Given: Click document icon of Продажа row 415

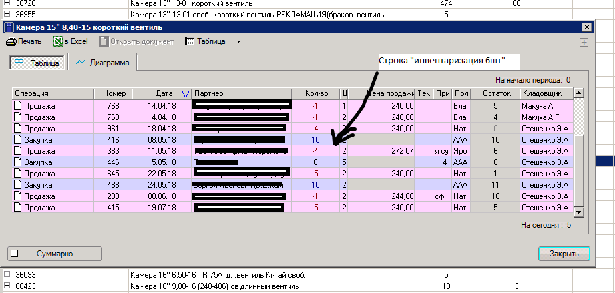Looking at the screenshot, I should [18, 208].
